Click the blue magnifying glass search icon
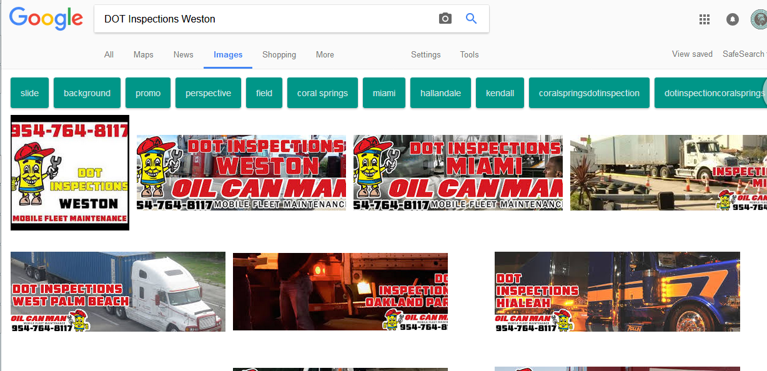Image resolution: width=767 pixels, height=371 pixels. click(472, 19)
